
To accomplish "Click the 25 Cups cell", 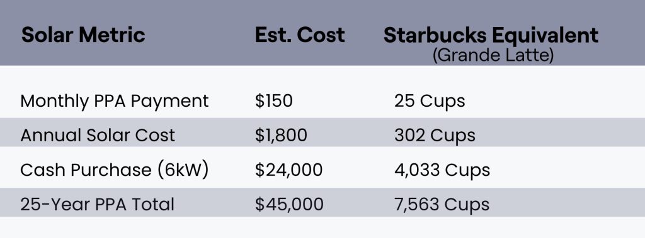I will pos(430,101).
